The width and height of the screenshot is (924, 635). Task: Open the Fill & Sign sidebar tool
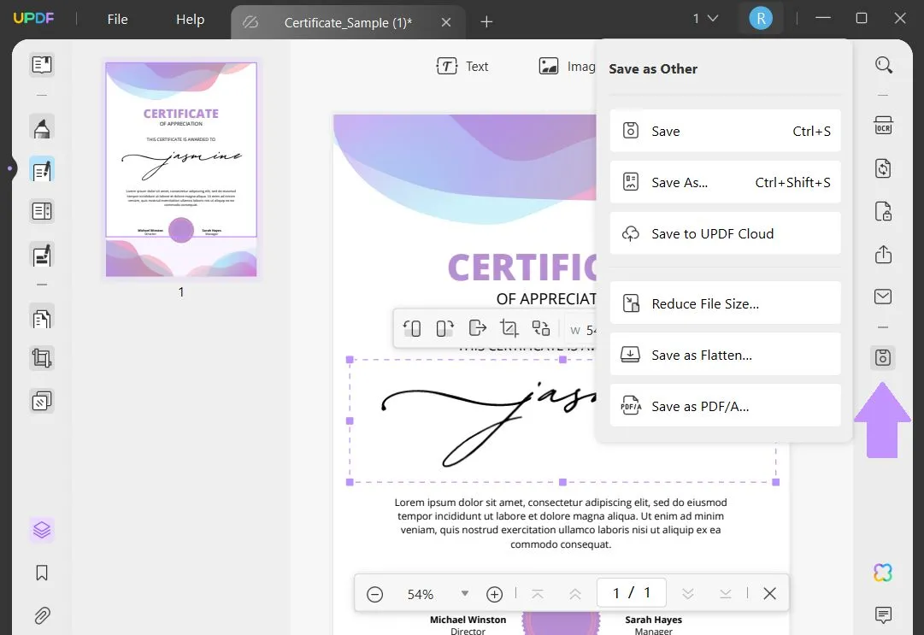(42, 256)
